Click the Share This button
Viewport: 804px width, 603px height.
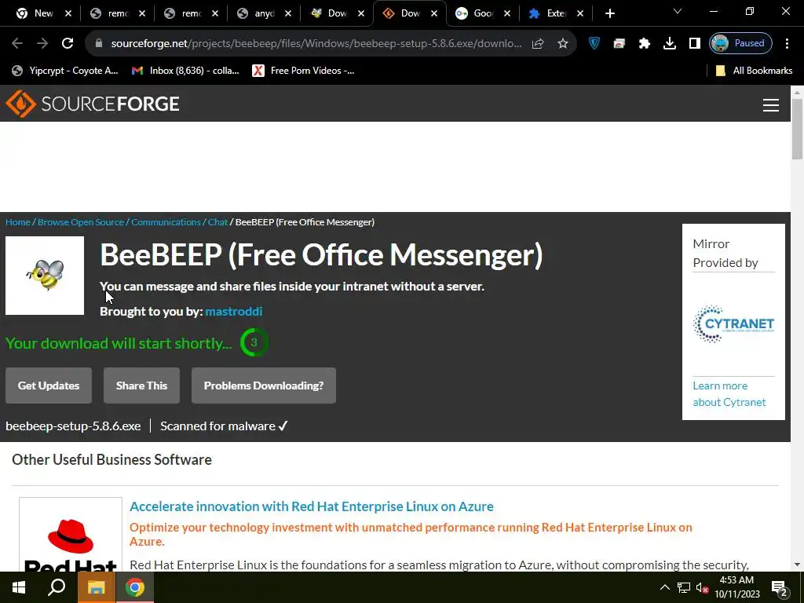coord(141,386)
